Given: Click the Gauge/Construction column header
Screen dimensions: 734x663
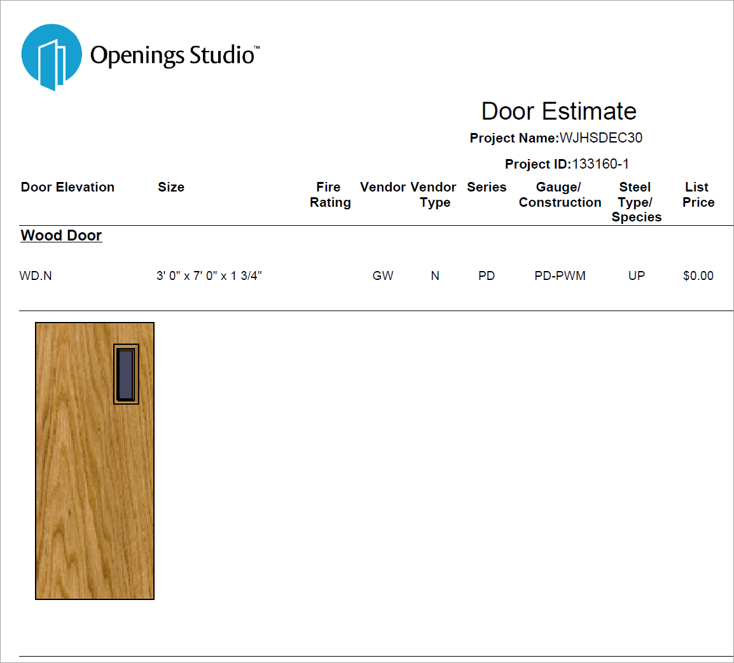Looking at the screenshot, I should pos(560,195).
